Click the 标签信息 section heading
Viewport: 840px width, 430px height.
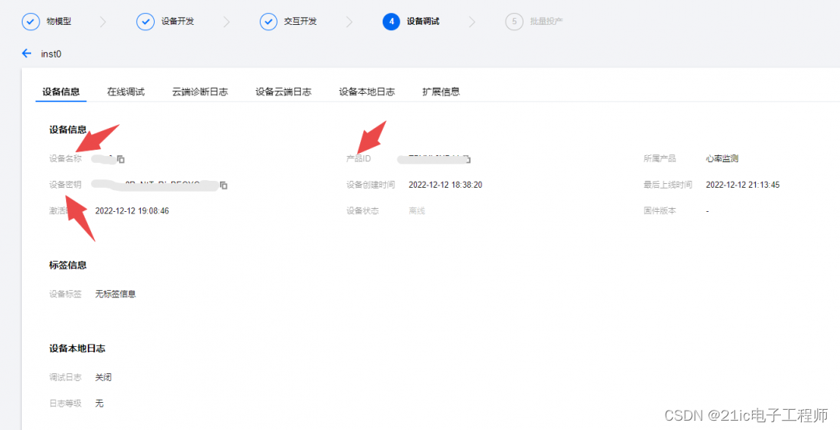tap(68, 265)
